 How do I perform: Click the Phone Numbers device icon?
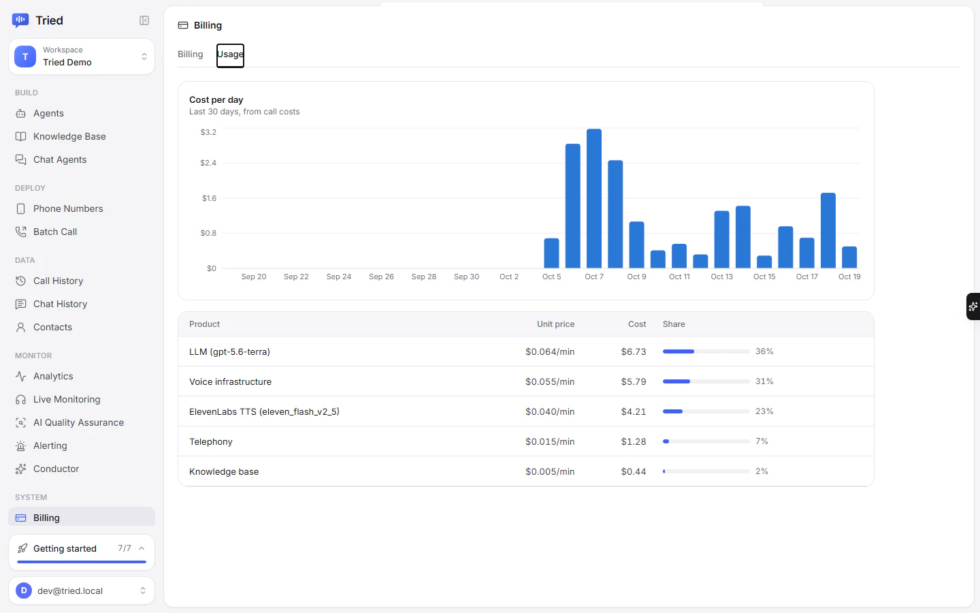(x=21, y=208)
